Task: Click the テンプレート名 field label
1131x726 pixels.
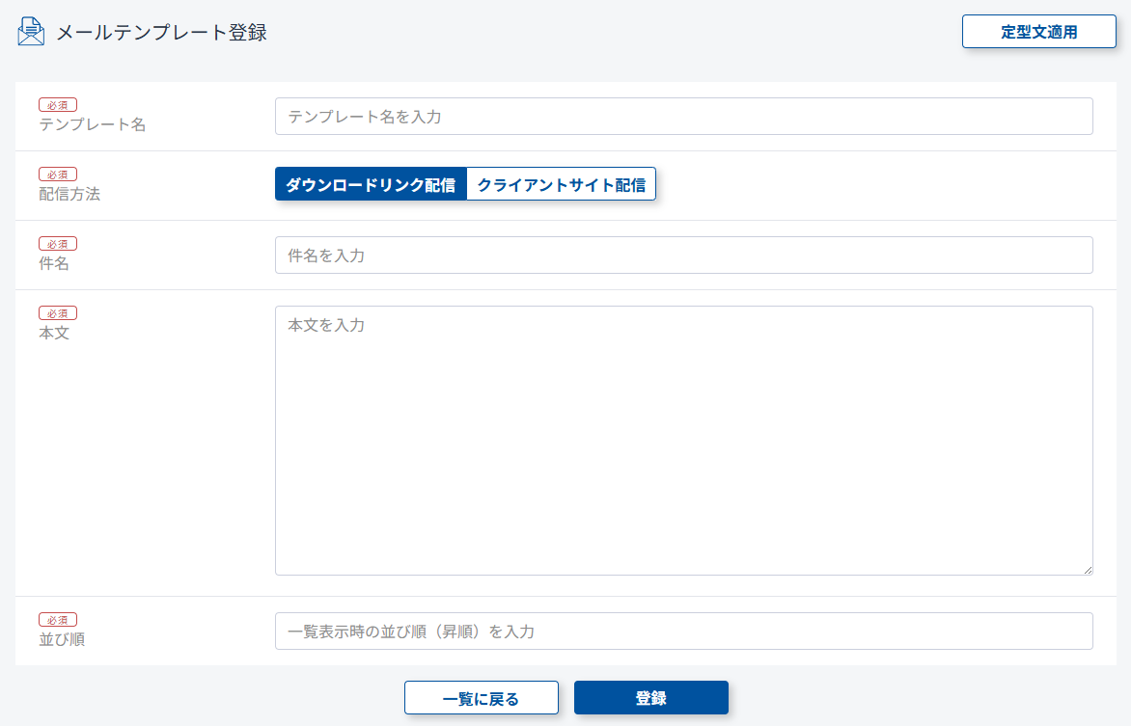Action: click(x=93, y=125)
